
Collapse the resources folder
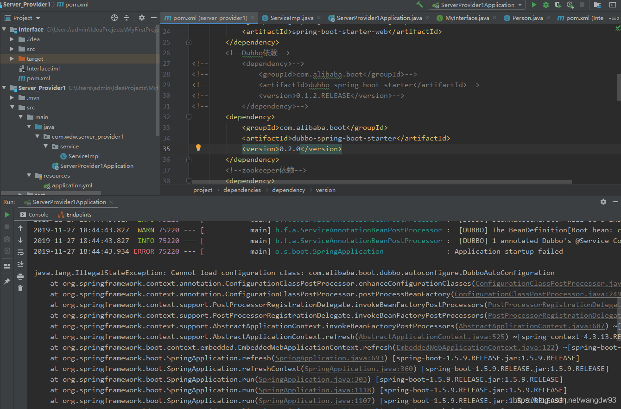[29, 175]
